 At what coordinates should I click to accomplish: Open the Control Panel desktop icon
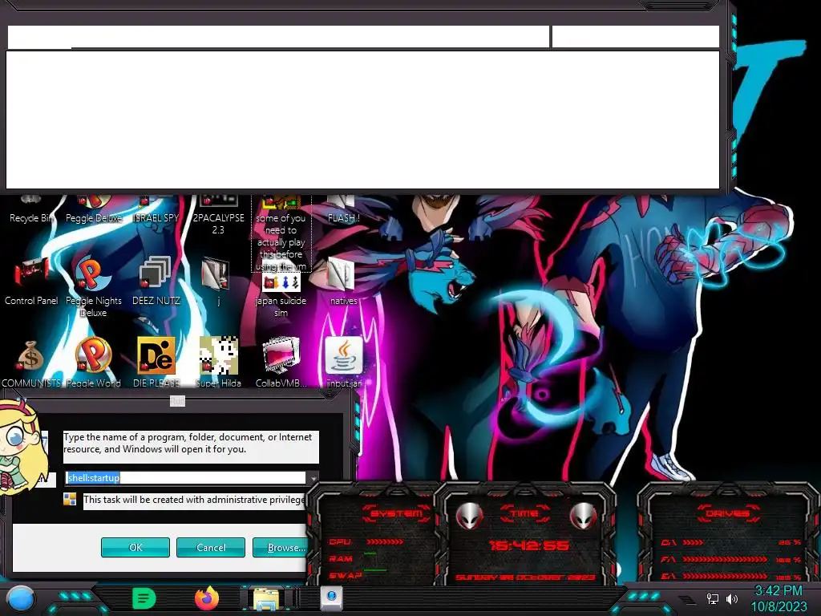click(31, 282)
